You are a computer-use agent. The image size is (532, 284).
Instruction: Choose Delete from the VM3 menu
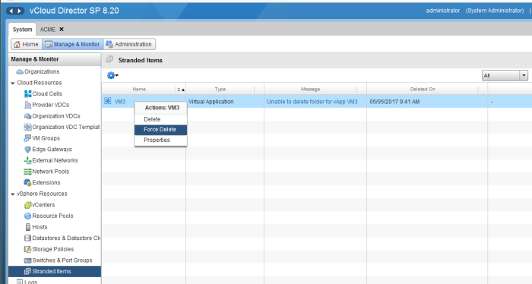(x=160, y=119)
